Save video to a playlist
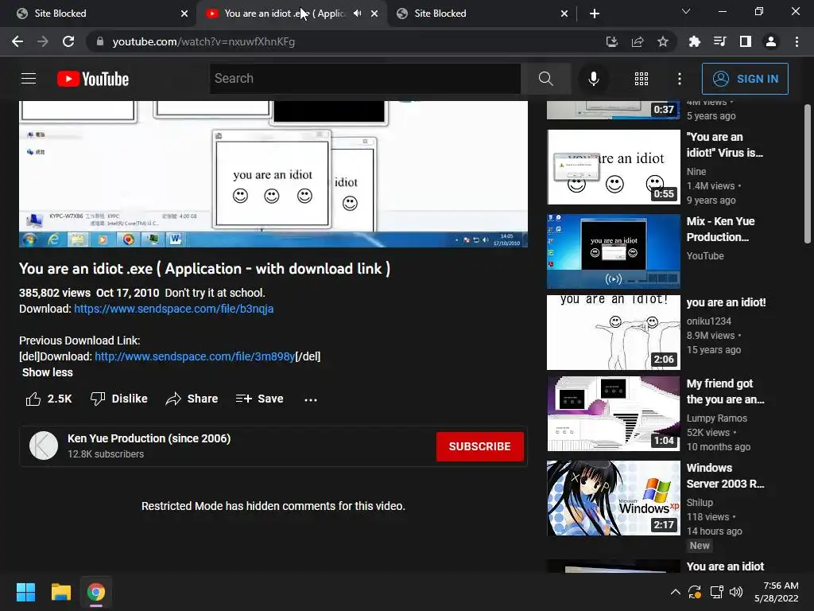Image resolution: width=814 pixels, height=611 pixels. click(259, 399)
